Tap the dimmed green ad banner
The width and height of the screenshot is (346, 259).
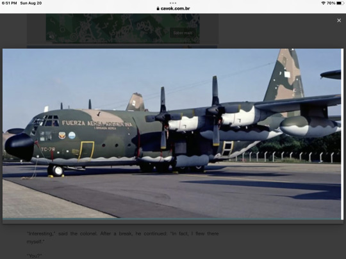(122, 28)
